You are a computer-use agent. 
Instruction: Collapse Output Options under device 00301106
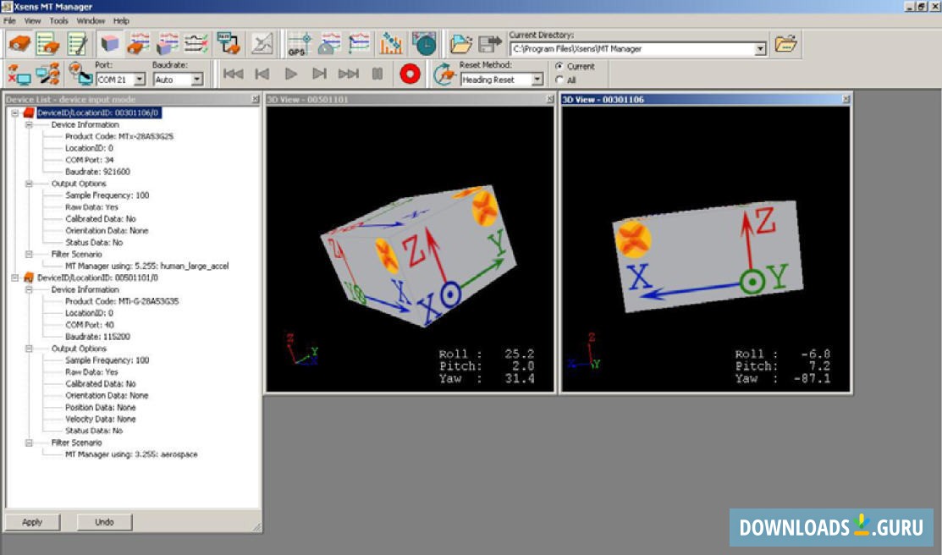[x=29, y=184]
